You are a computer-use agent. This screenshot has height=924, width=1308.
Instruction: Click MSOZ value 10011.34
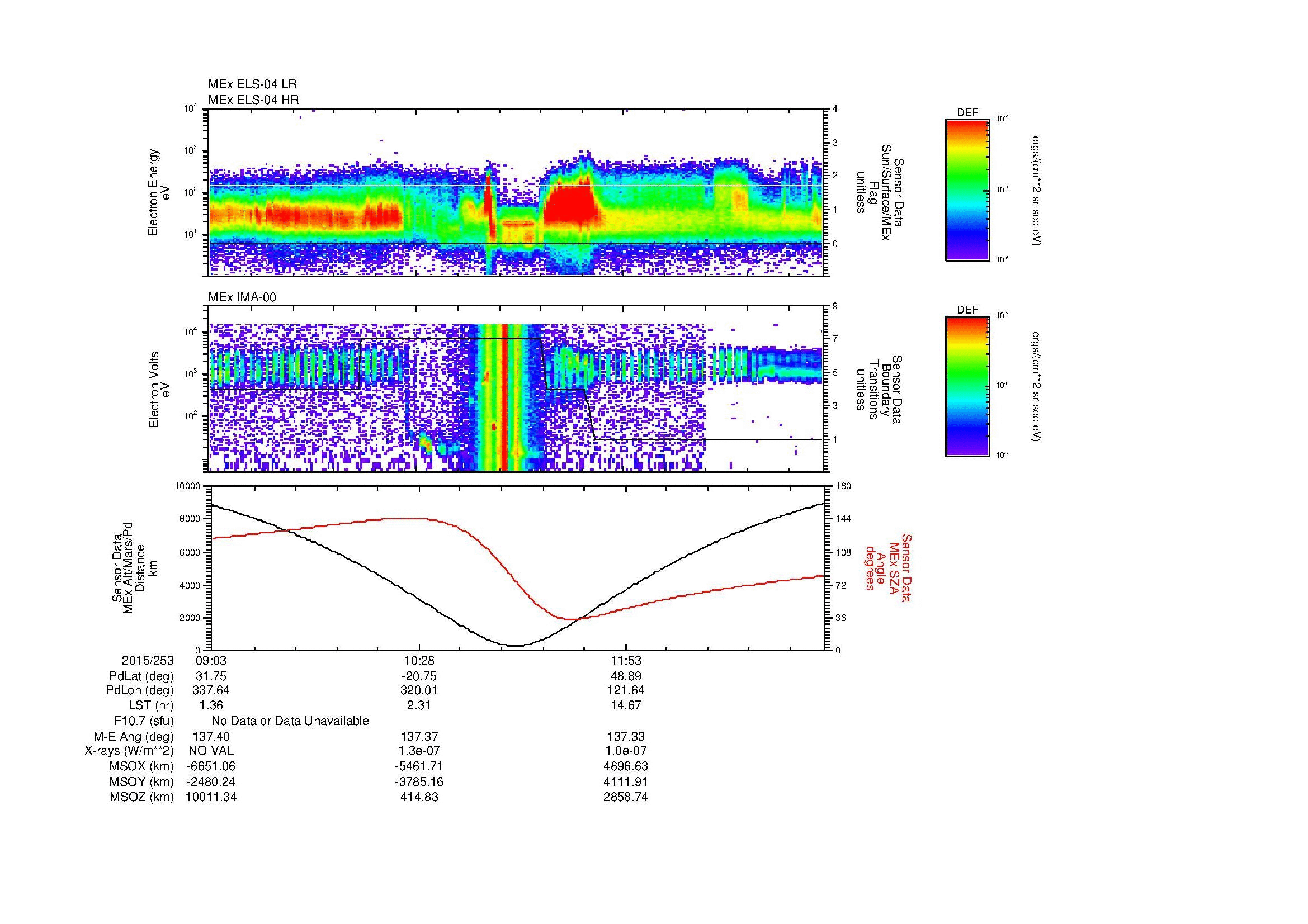211,797
